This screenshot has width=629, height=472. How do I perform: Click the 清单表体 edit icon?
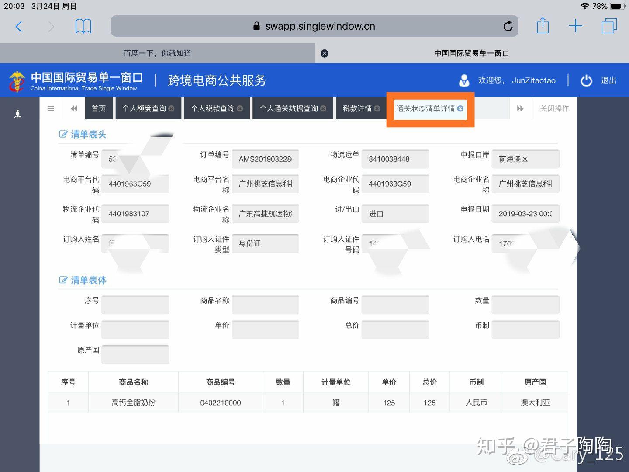(x=63, y=280)
